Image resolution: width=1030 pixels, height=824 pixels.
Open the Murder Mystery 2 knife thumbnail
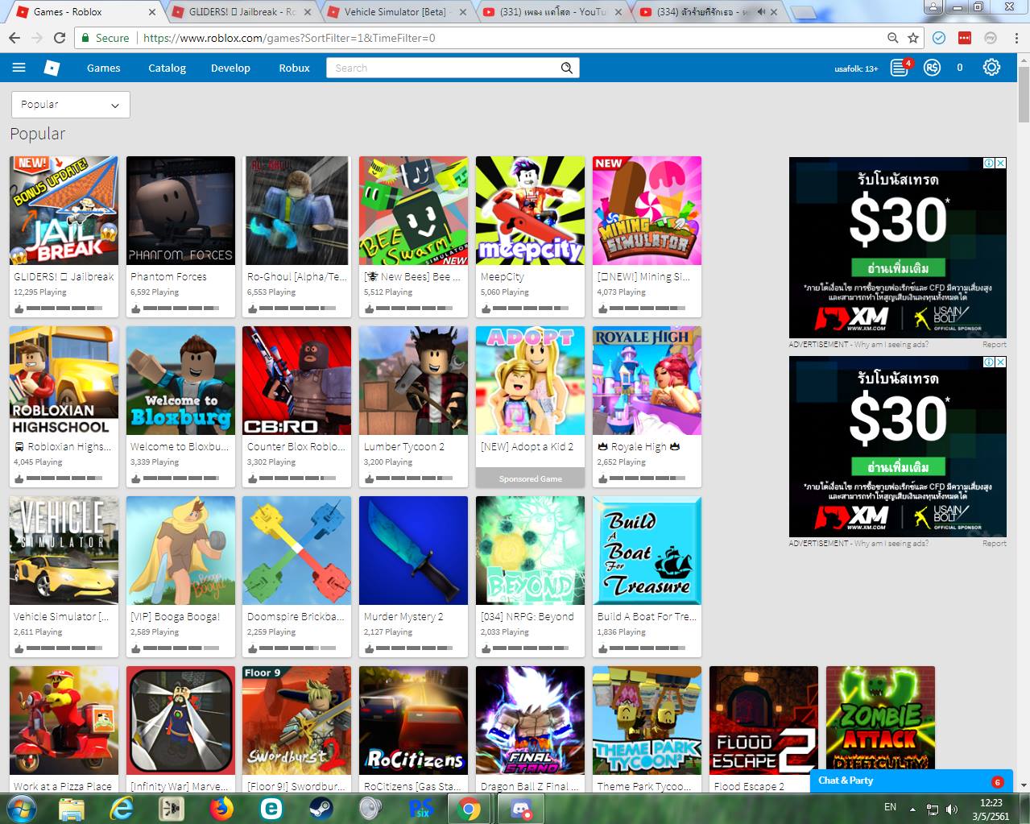coord(413,550)
